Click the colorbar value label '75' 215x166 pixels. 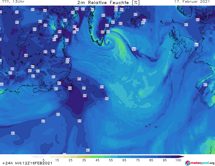coord(138,160)
